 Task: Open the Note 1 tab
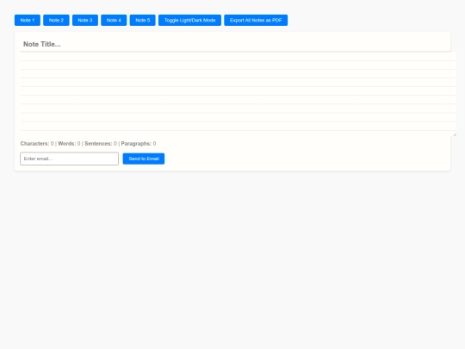point(28,20)
